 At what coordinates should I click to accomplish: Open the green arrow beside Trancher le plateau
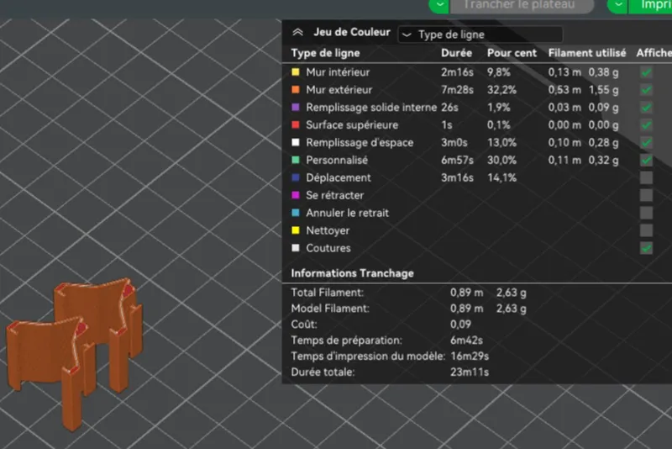tap(439, 6)
